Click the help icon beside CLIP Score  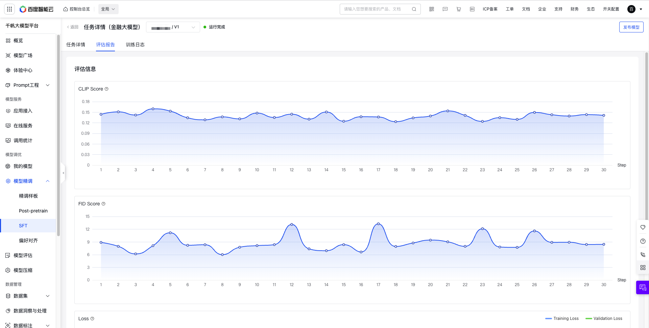pos(106,89)
